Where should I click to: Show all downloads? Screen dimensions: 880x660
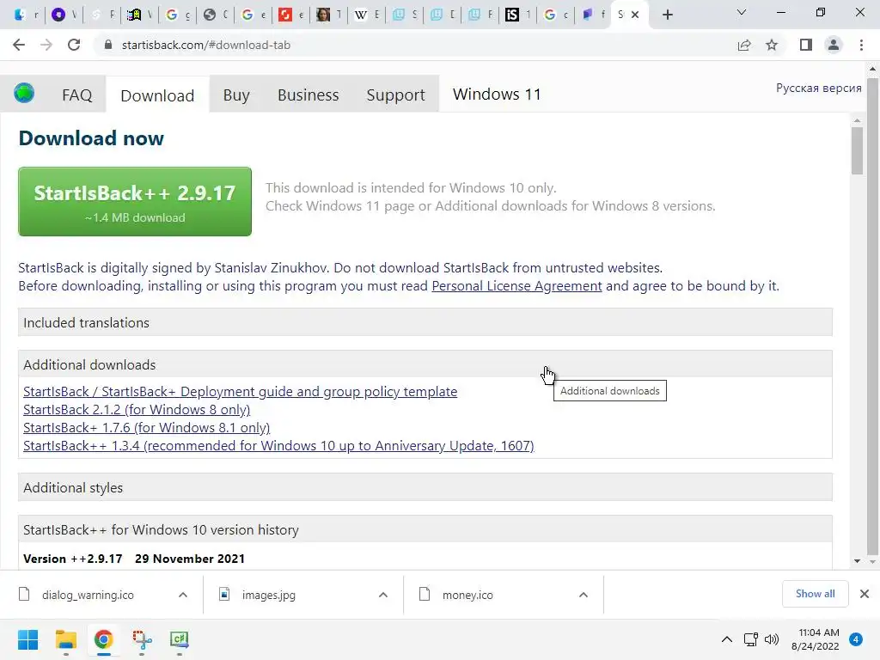pyautogui.click(x=815, y=594)
